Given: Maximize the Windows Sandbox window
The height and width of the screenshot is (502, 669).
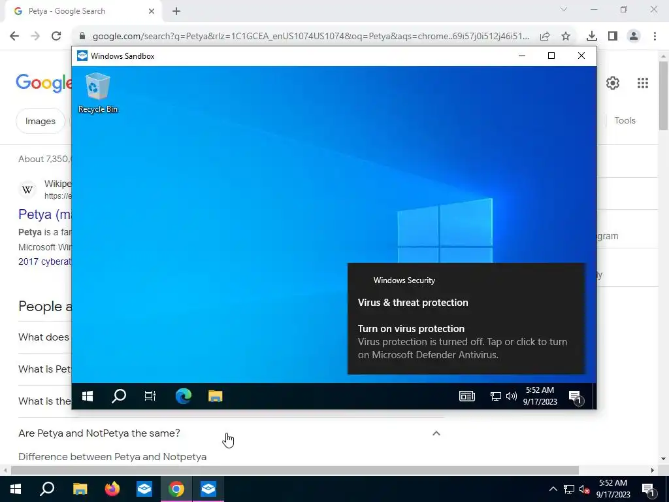Looking at the screenshot, I should [551, 56].
